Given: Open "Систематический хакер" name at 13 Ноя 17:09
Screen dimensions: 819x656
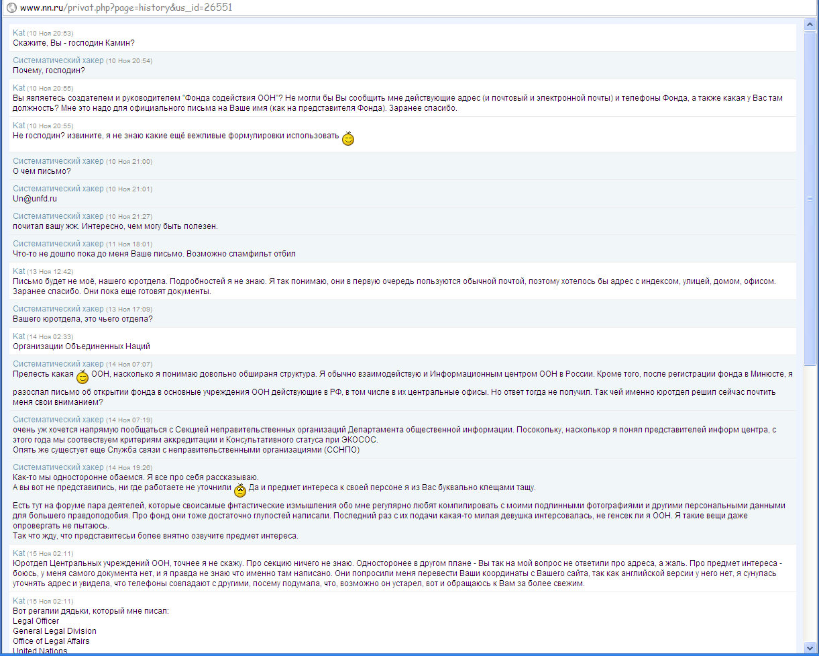Looking at the screenshot, I should pyautogui.click(x=58, y=309).
